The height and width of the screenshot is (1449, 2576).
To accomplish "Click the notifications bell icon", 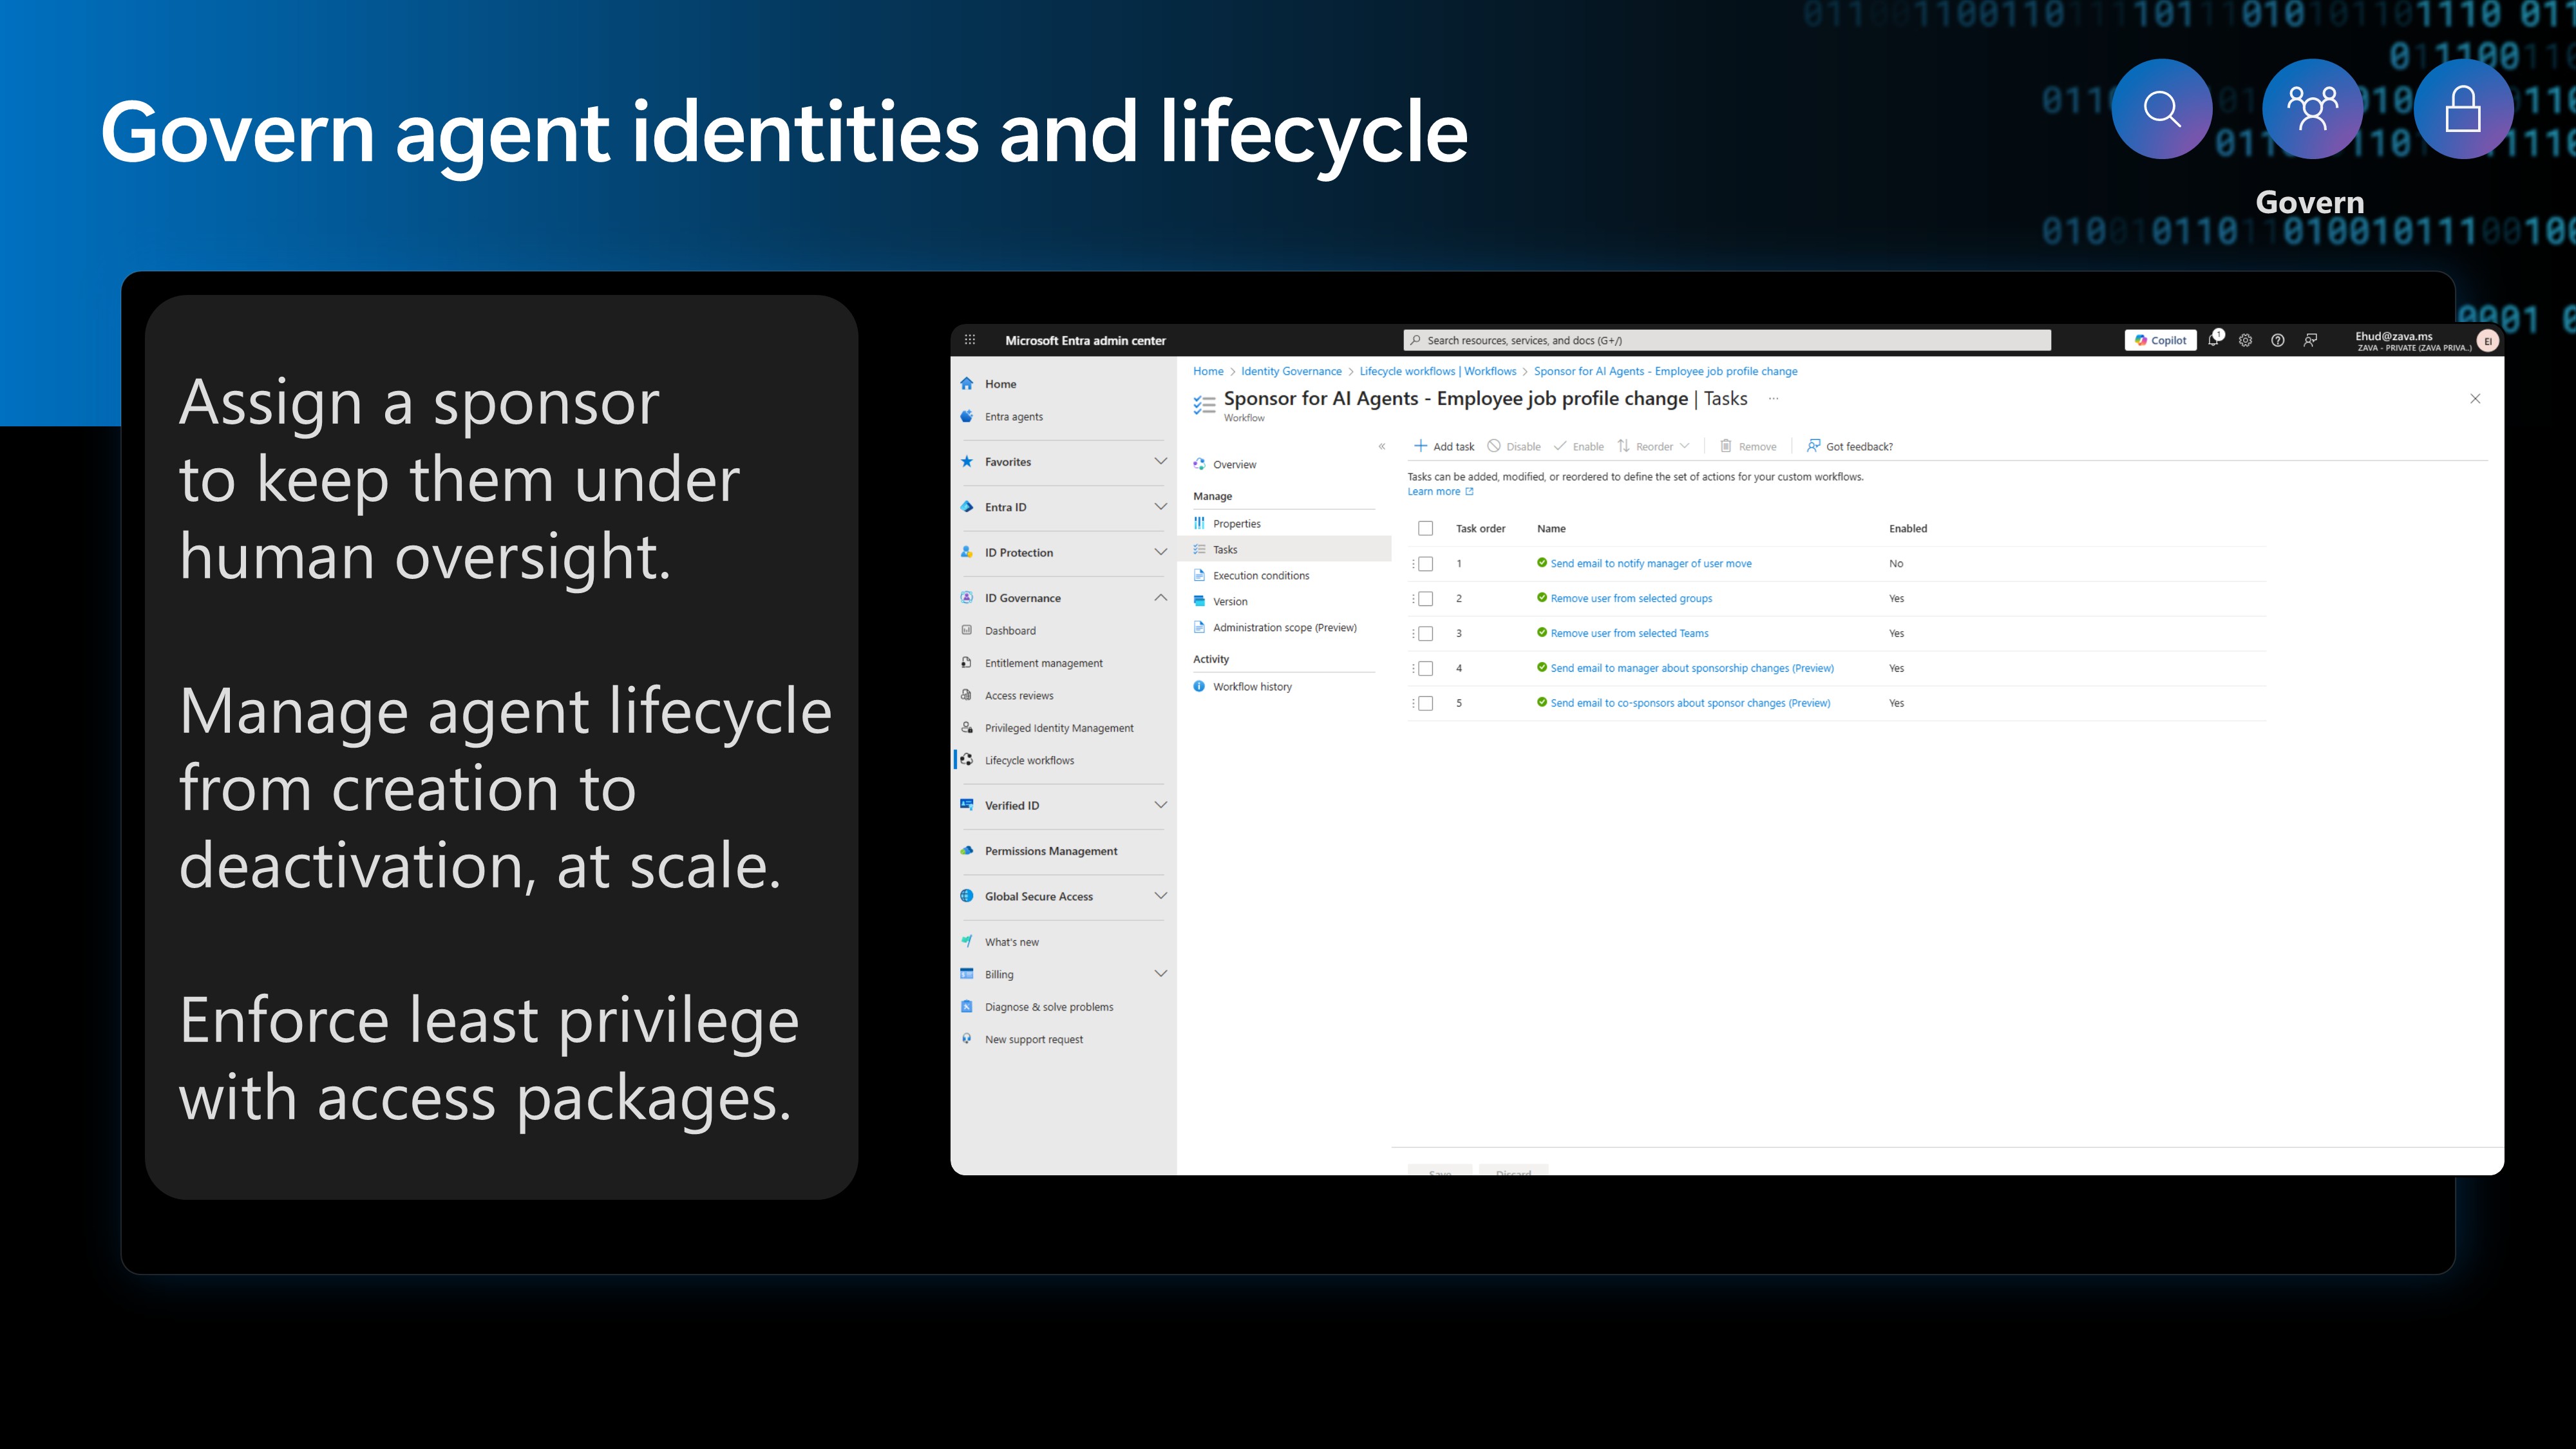I will point(2213,340).
